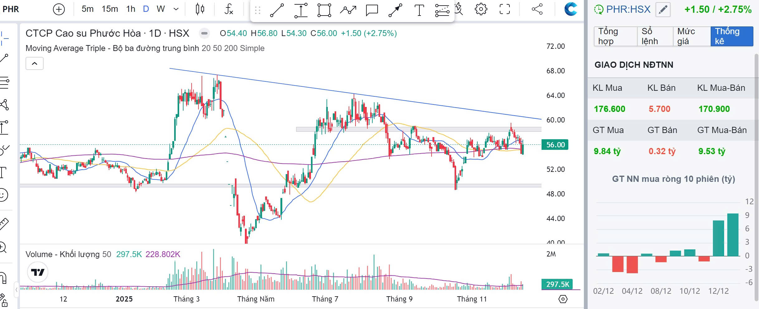Select the rectangle drawing tool
Image resolution: width=759 pixels, height=309 pixels.
pyautogui.click(x=324, y=10)
